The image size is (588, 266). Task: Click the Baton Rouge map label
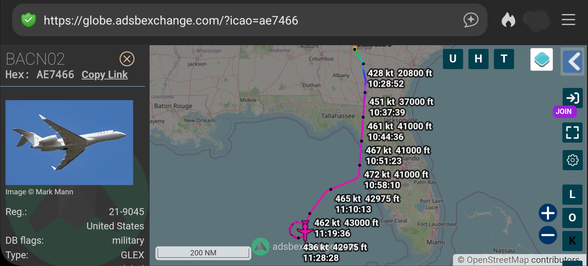point(173,106)
